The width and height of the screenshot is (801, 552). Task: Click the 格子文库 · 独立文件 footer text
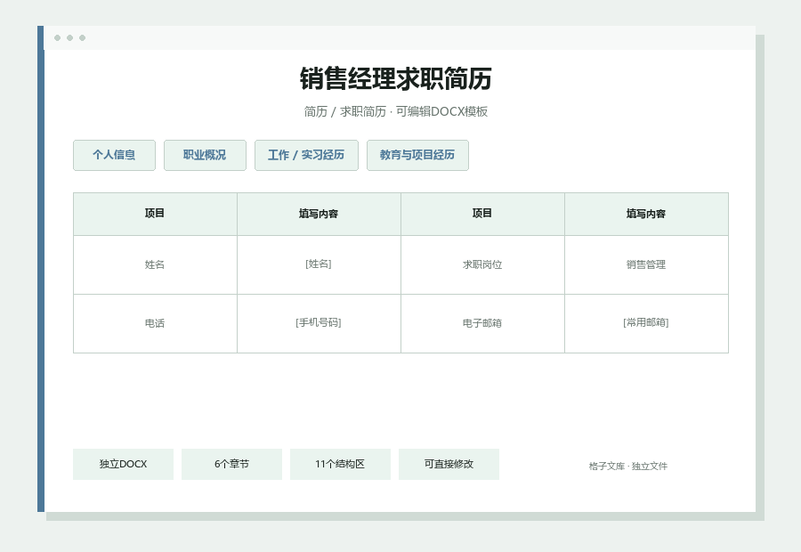pyautogui.click(x=627, y=467)
